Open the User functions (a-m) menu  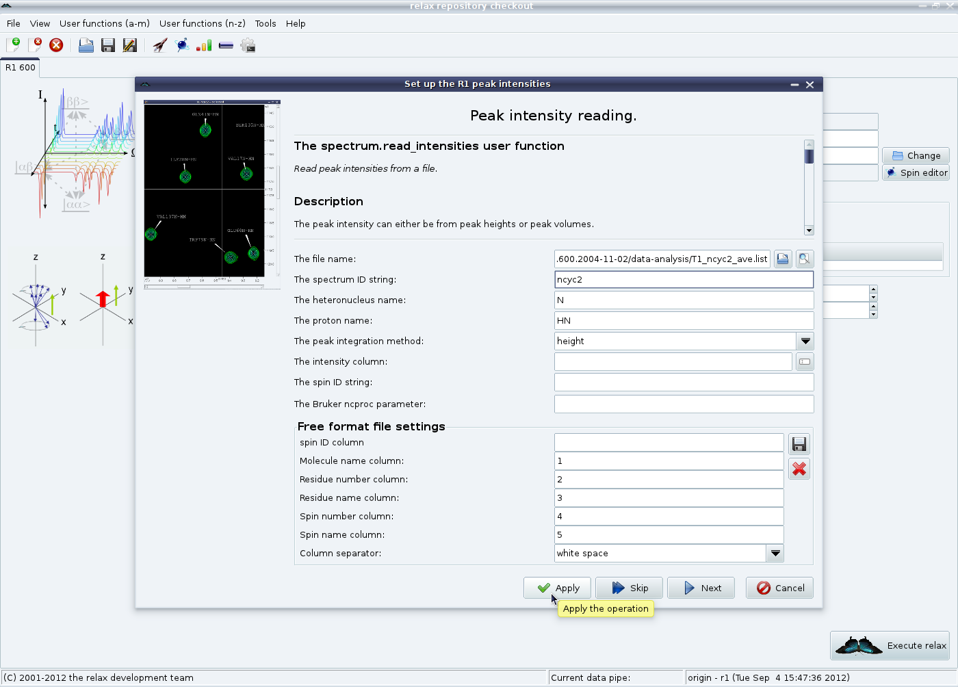click(x=104, y=23)
